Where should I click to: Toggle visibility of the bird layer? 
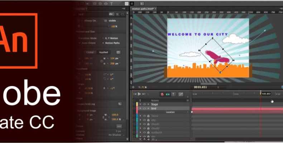tap(144, 108)
